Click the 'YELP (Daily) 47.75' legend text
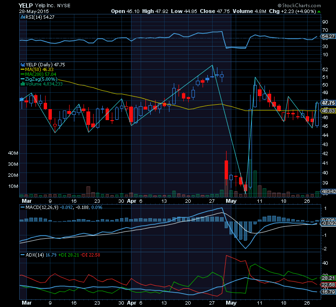 45,65
